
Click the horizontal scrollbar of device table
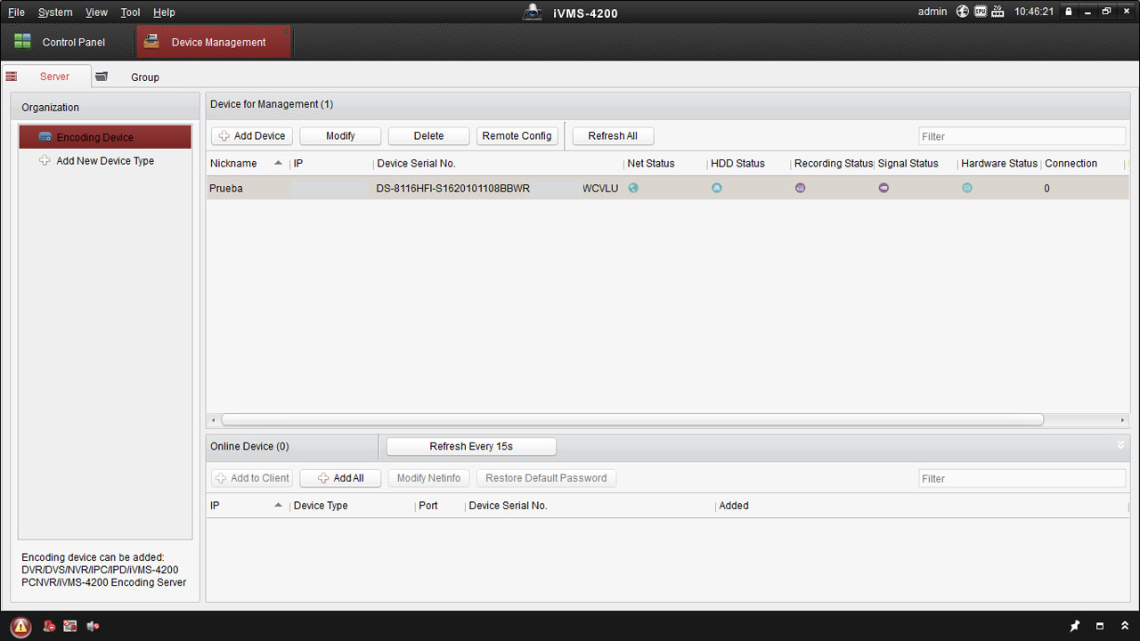click(x=632, y=419)
